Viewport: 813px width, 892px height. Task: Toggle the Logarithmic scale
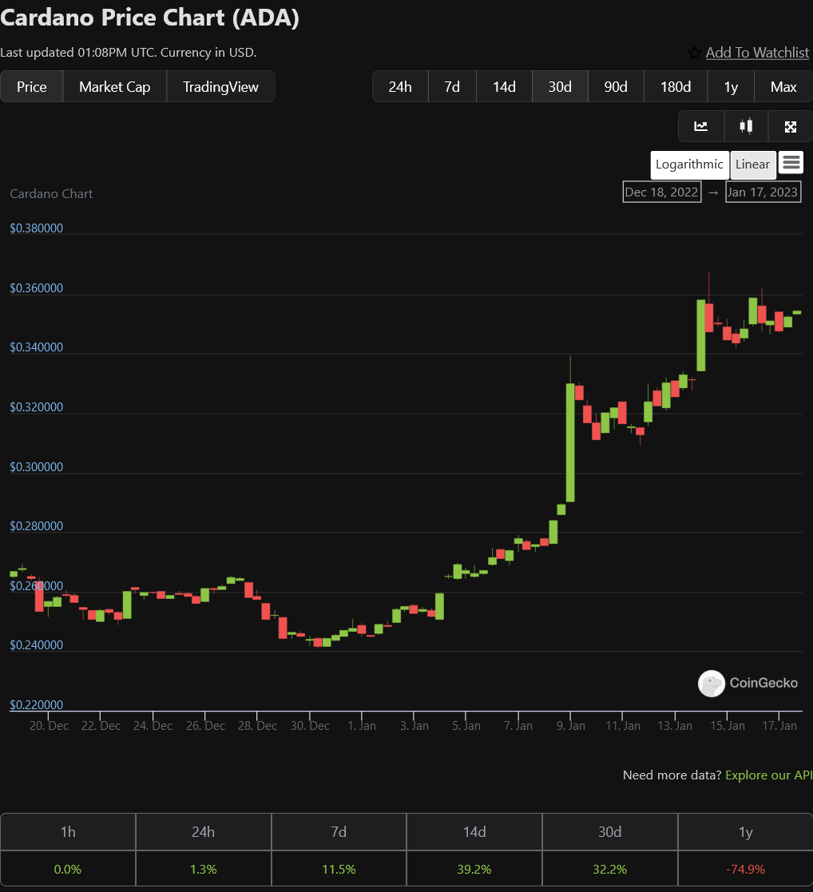tap(689, 165)
